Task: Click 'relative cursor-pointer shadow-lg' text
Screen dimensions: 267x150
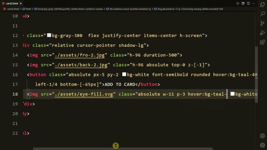Action: 98,45
